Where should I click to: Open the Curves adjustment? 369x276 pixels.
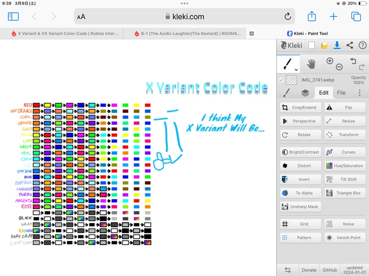pos(345,152)
